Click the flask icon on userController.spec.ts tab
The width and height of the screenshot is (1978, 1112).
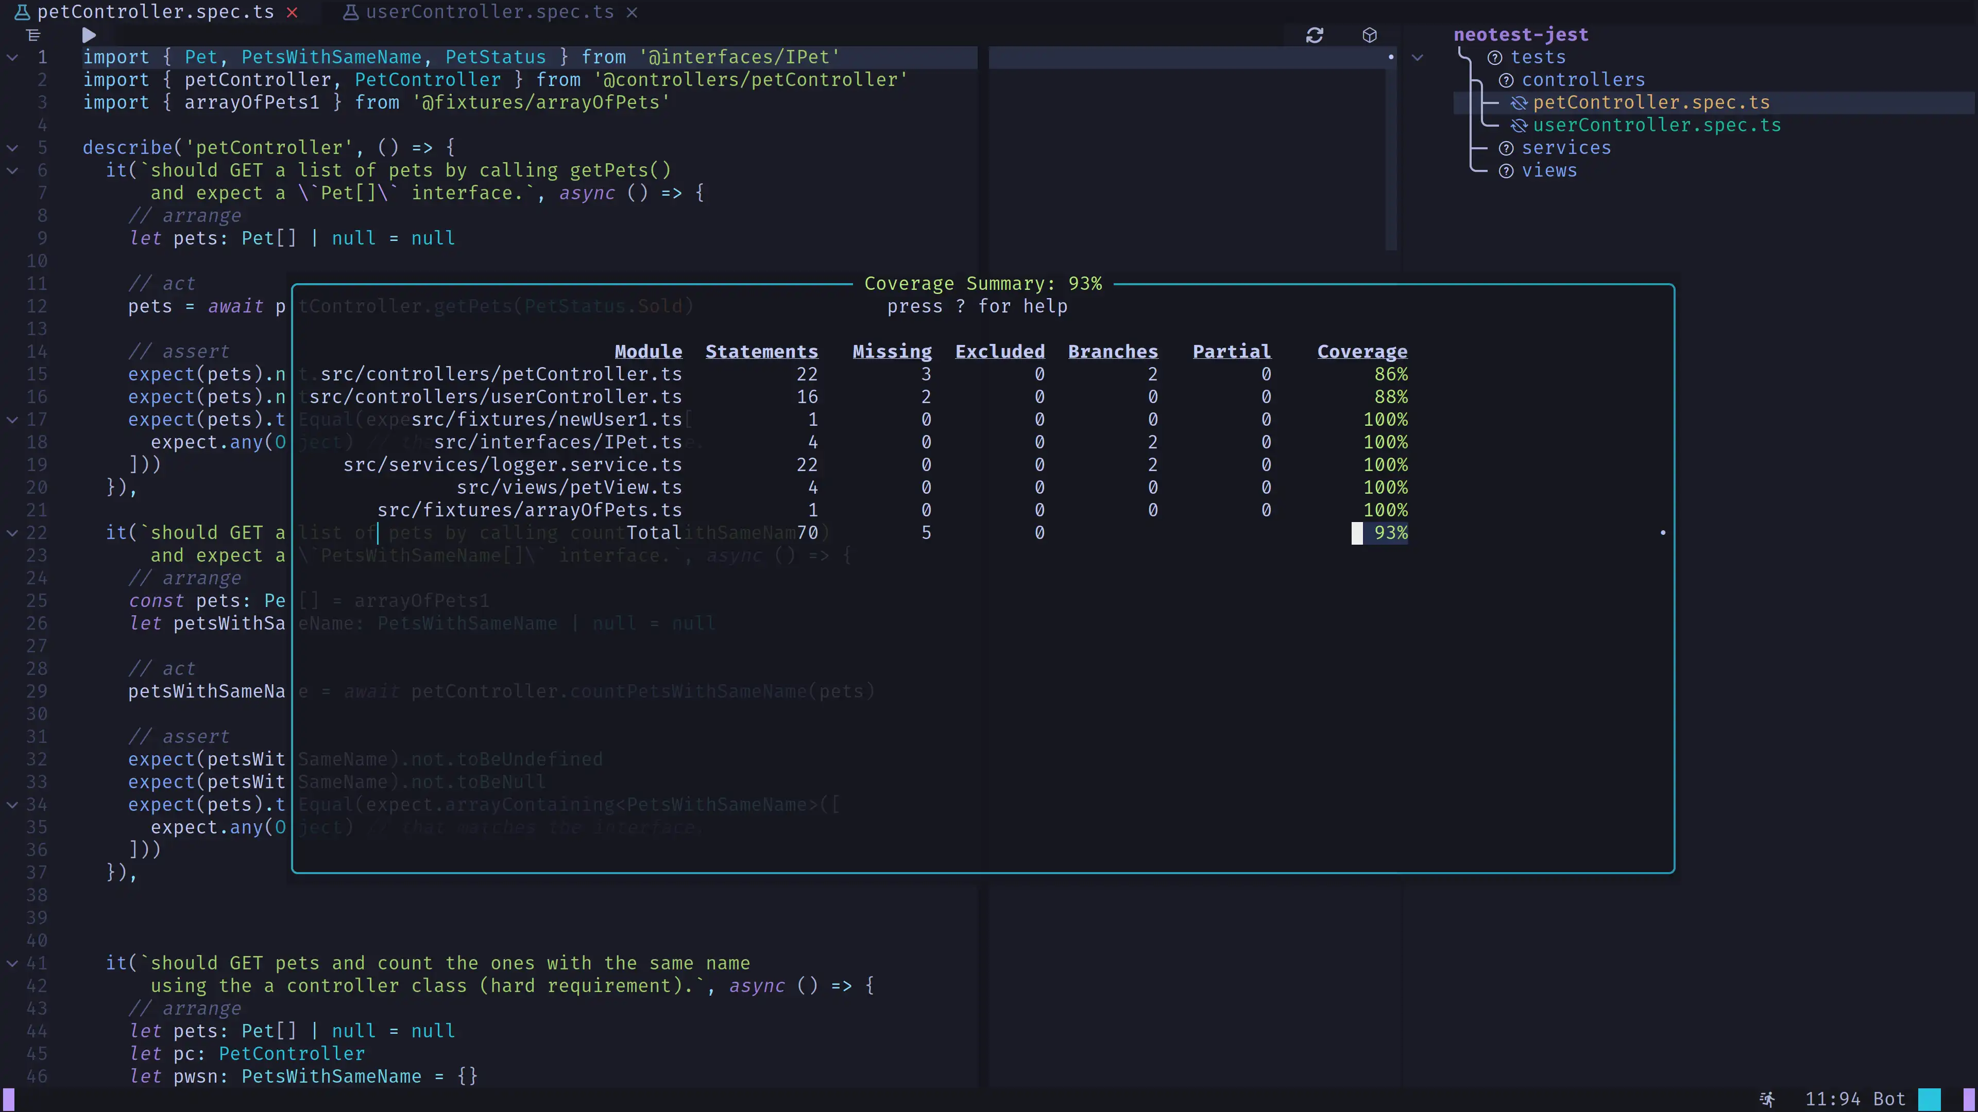[x=351, y=12]
